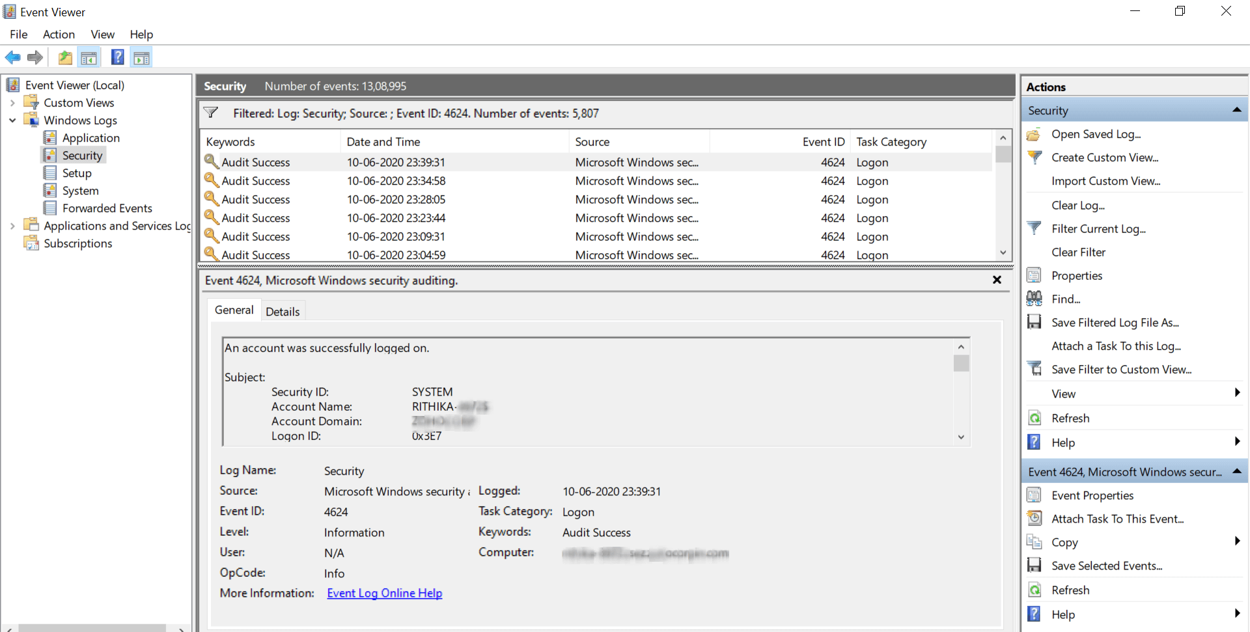Click the Event Viewer (Local) root icon
Viewport: 1250px width, 632px height.
coord(13,85)
